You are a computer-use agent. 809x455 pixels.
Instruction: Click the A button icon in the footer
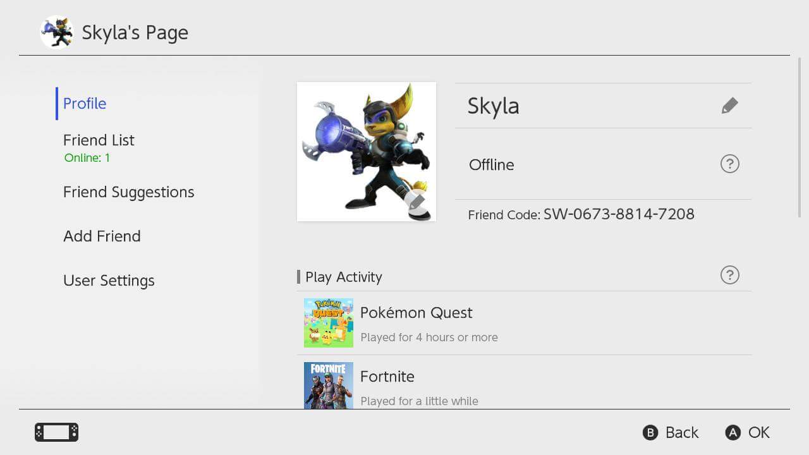click(733, 432)
